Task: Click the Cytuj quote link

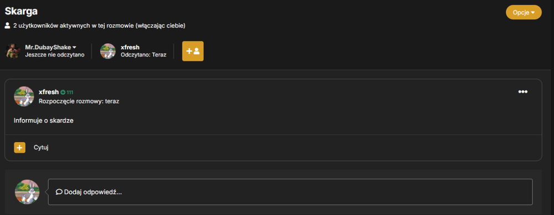Action: point(41,147)
